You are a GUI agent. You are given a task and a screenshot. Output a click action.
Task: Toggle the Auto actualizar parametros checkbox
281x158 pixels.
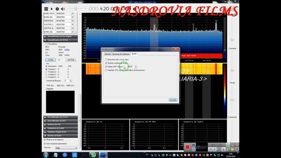coord(45,144)
